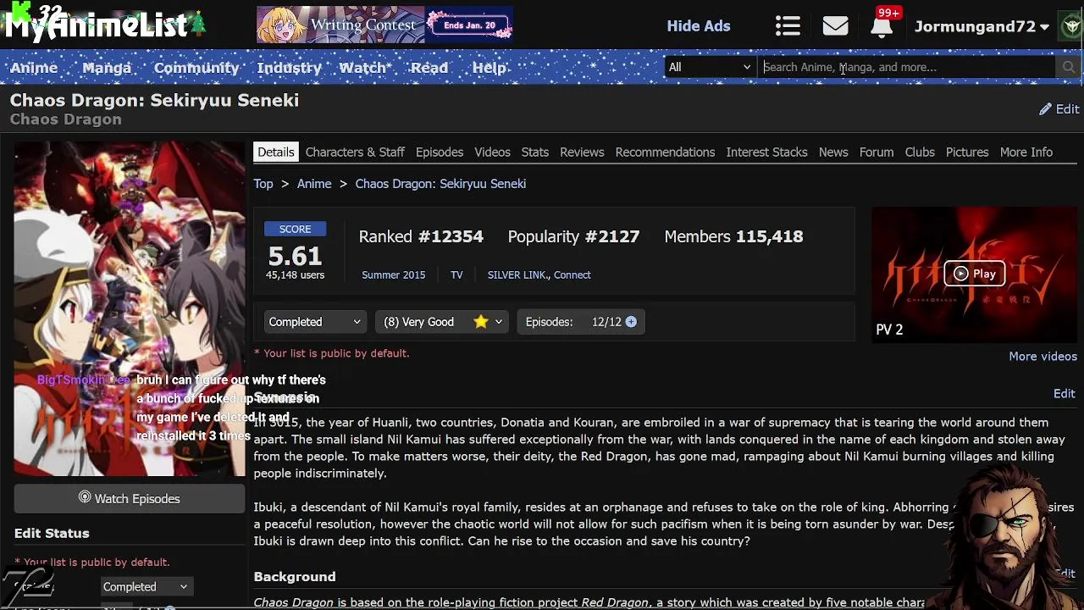Open the anime cover poster image
This screenshot has height=610, width=1084.
click(x=130, y=309)
